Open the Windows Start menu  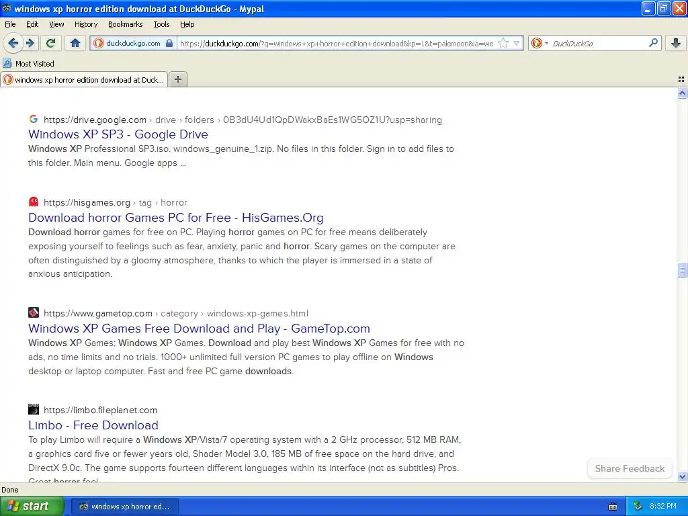pyautogui.click(x=32, y=507)
